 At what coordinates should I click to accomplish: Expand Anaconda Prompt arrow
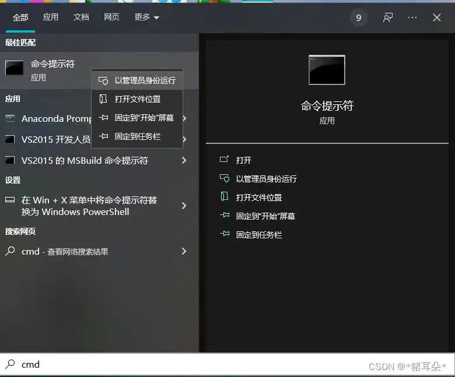click(x=184, y=118)
